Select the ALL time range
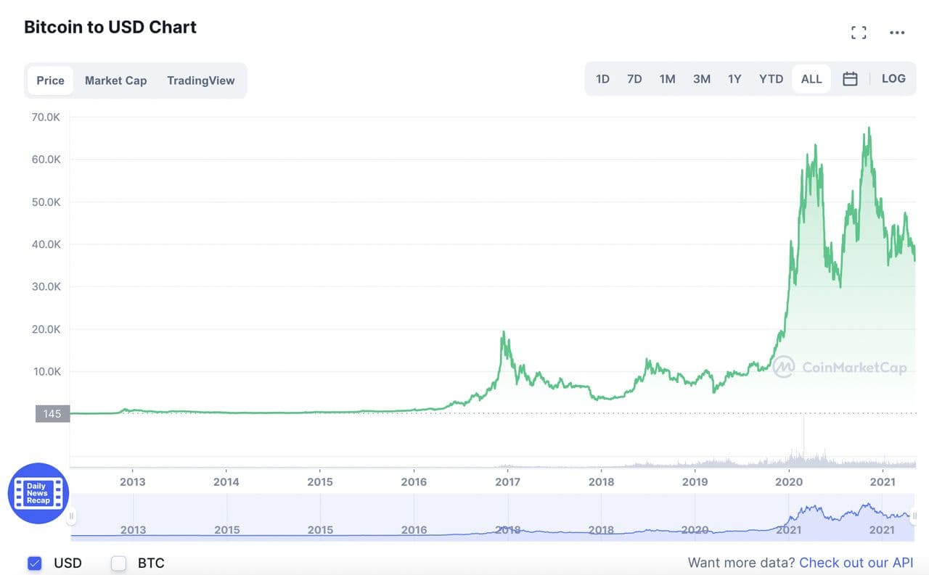929x575 pixels. pyautogui.click(x=811, y=79)
